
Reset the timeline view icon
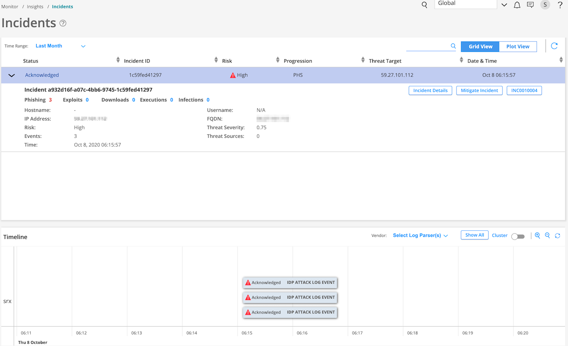[557, 236]
